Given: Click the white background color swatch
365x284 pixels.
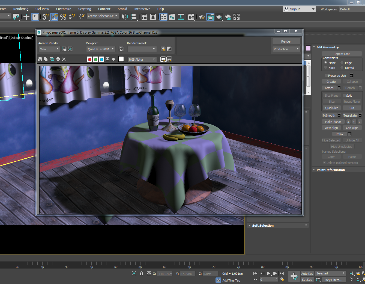Looking at the screenshot, I should pyautogui.click(x=121, y=59).
